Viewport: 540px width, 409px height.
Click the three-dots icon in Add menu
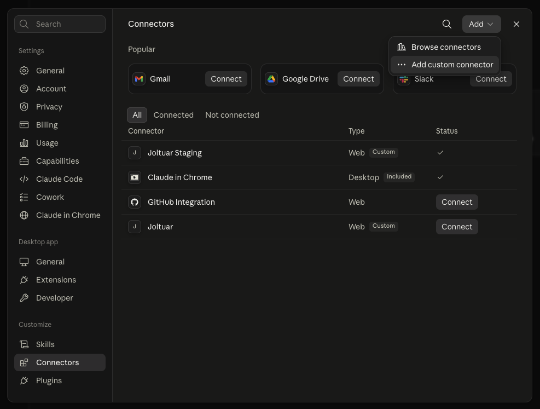click(401, 65)
